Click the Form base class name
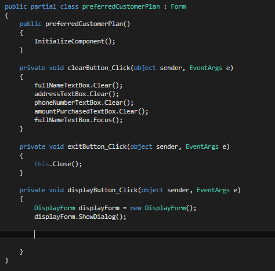 (x=178, y=6)
